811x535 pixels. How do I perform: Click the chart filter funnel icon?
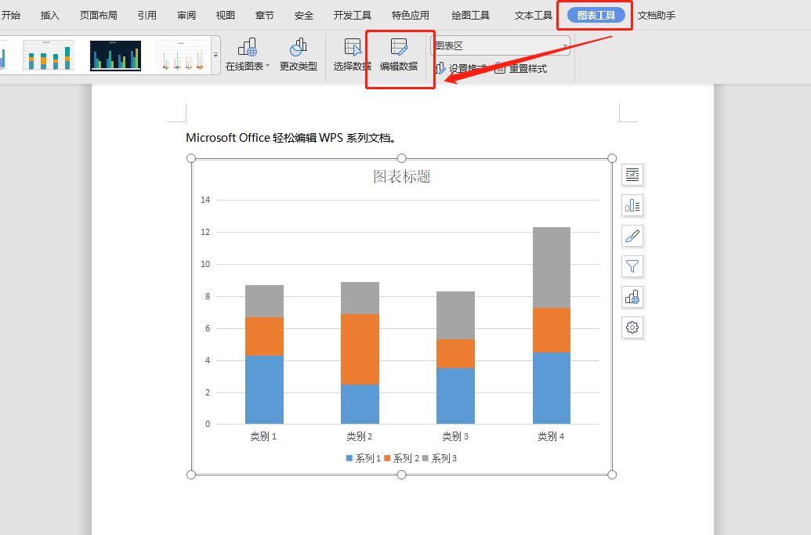point(632,266)
